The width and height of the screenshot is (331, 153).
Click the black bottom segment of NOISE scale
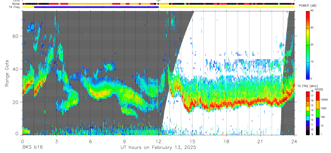coord(318,131)
